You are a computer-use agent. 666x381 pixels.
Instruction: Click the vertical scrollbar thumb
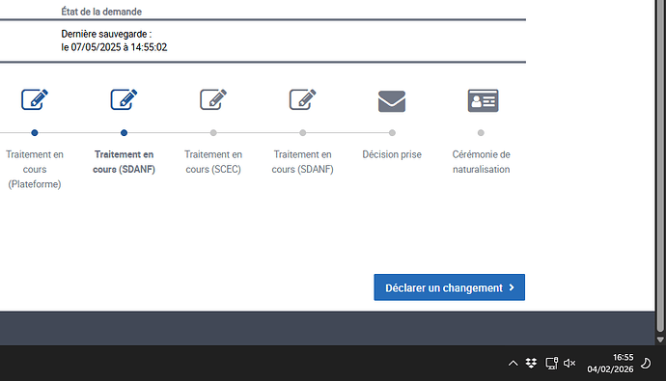click(660, 166)
